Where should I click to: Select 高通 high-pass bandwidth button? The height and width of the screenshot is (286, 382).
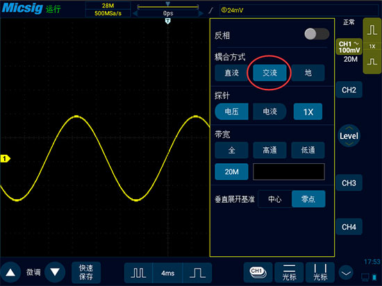[x=269, y=150]
